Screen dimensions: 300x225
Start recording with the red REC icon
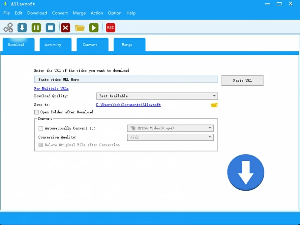(111, 27)
